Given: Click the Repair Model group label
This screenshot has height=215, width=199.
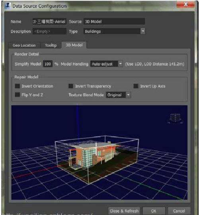Looking at the screenshot, I should point(26,77).
